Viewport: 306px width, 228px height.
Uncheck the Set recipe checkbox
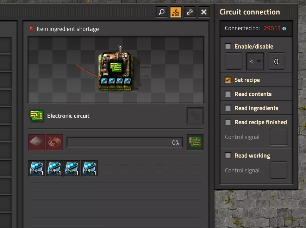pos(228,80)
